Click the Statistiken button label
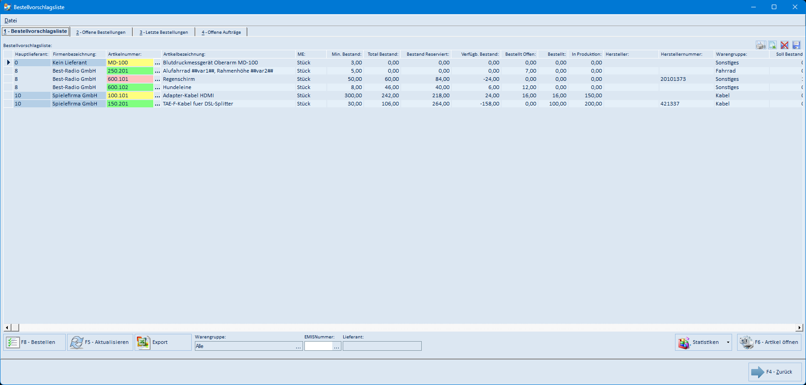This screenshot has width=806, height=385. (x=706, y=342)
